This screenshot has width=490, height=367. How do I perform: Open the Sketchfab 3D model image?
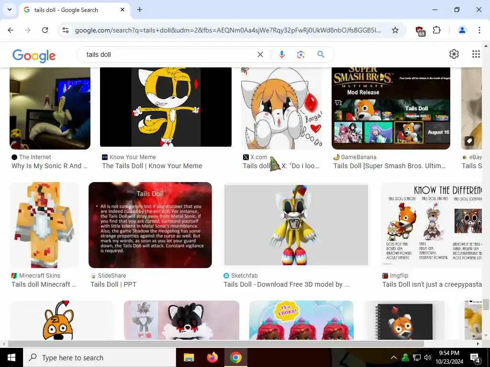296,225
